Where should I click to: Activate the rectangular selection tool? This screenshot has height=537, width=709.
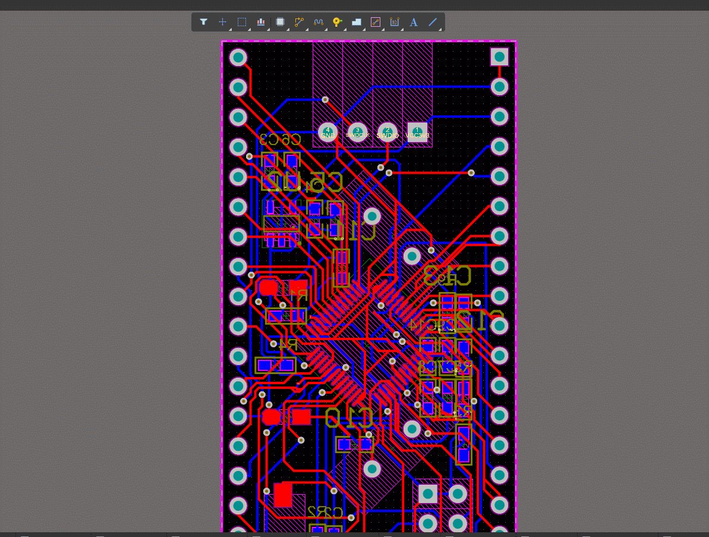(242, 22)
